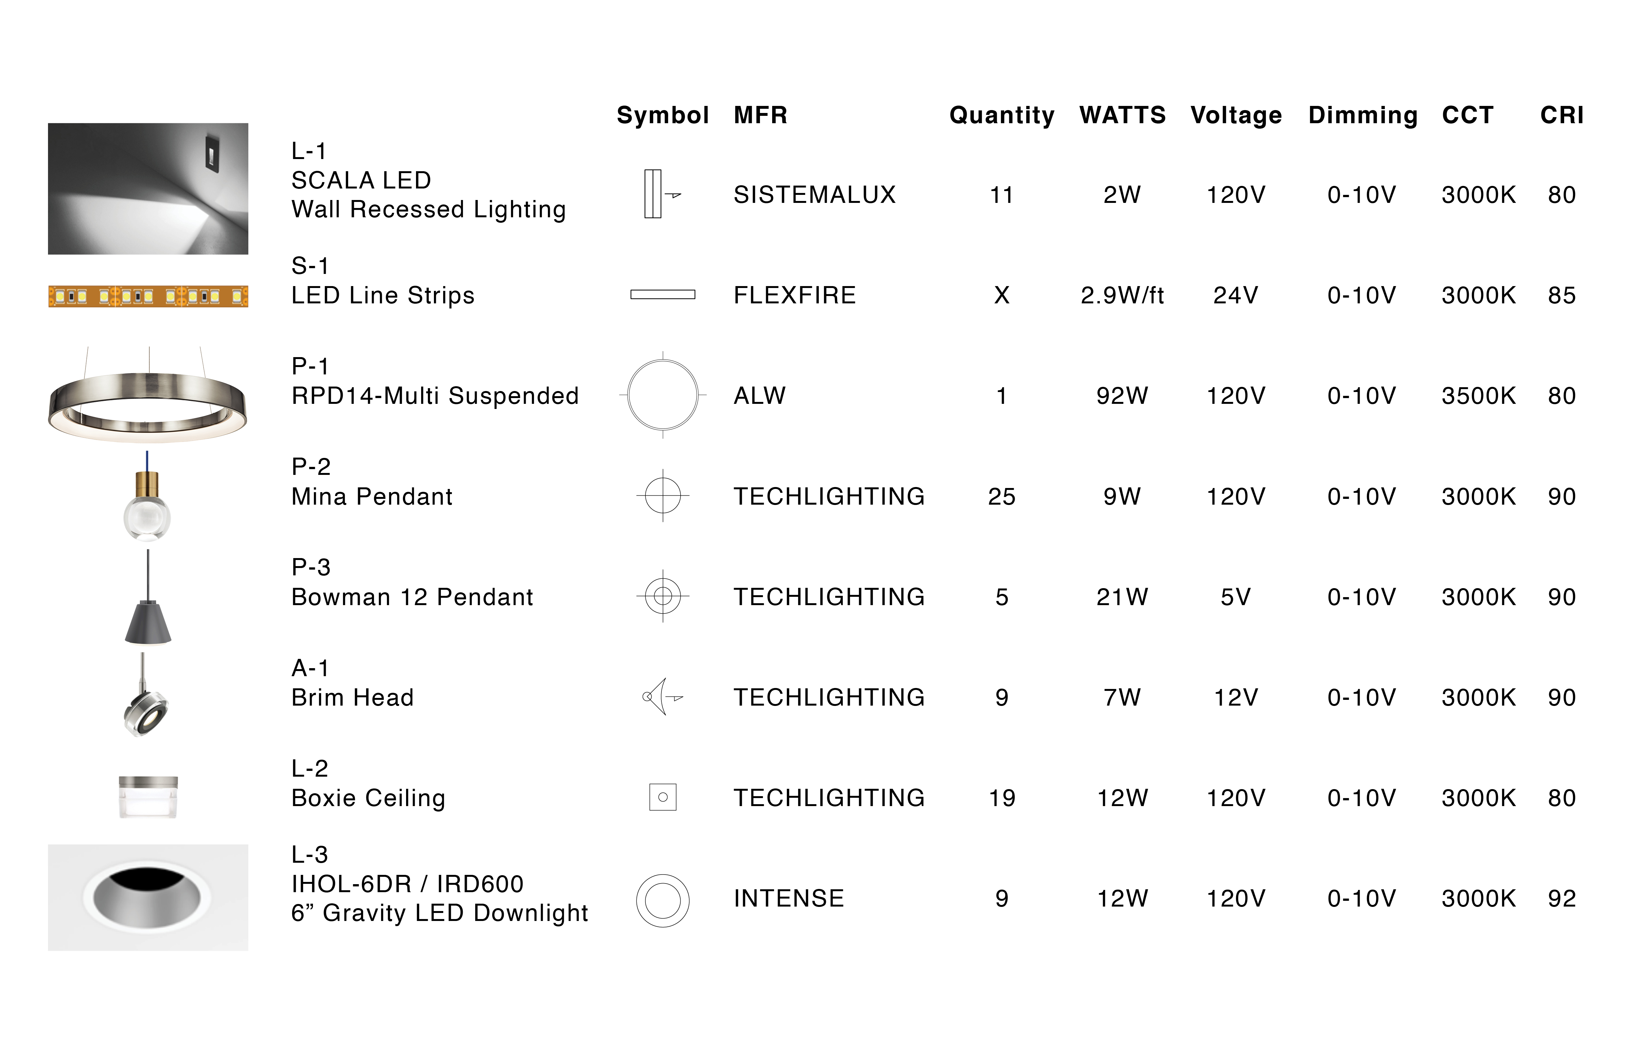Select the Gravity LED Downlight circle symbol
1632x1056 pixels.
662,900
